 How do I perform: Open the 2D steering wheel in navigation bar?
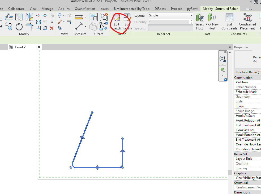(x=223, y=59)
